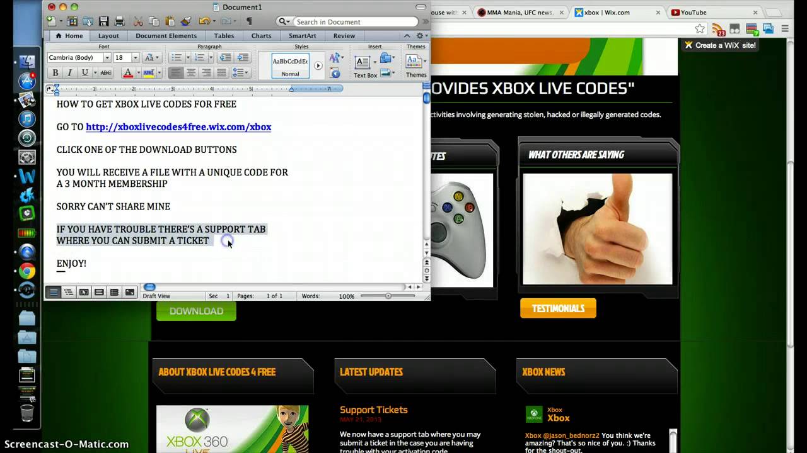Click the Copy icon in Word toolbar
This screenshot has width=807, height=453.
click(155, 21)
